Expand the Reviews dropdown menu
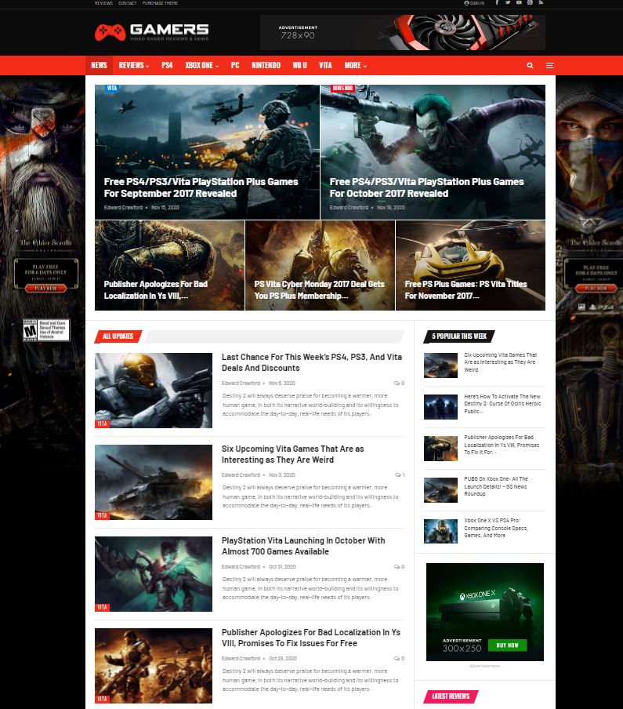The height and width of the screenshot is (709, 623). [133, 66]
